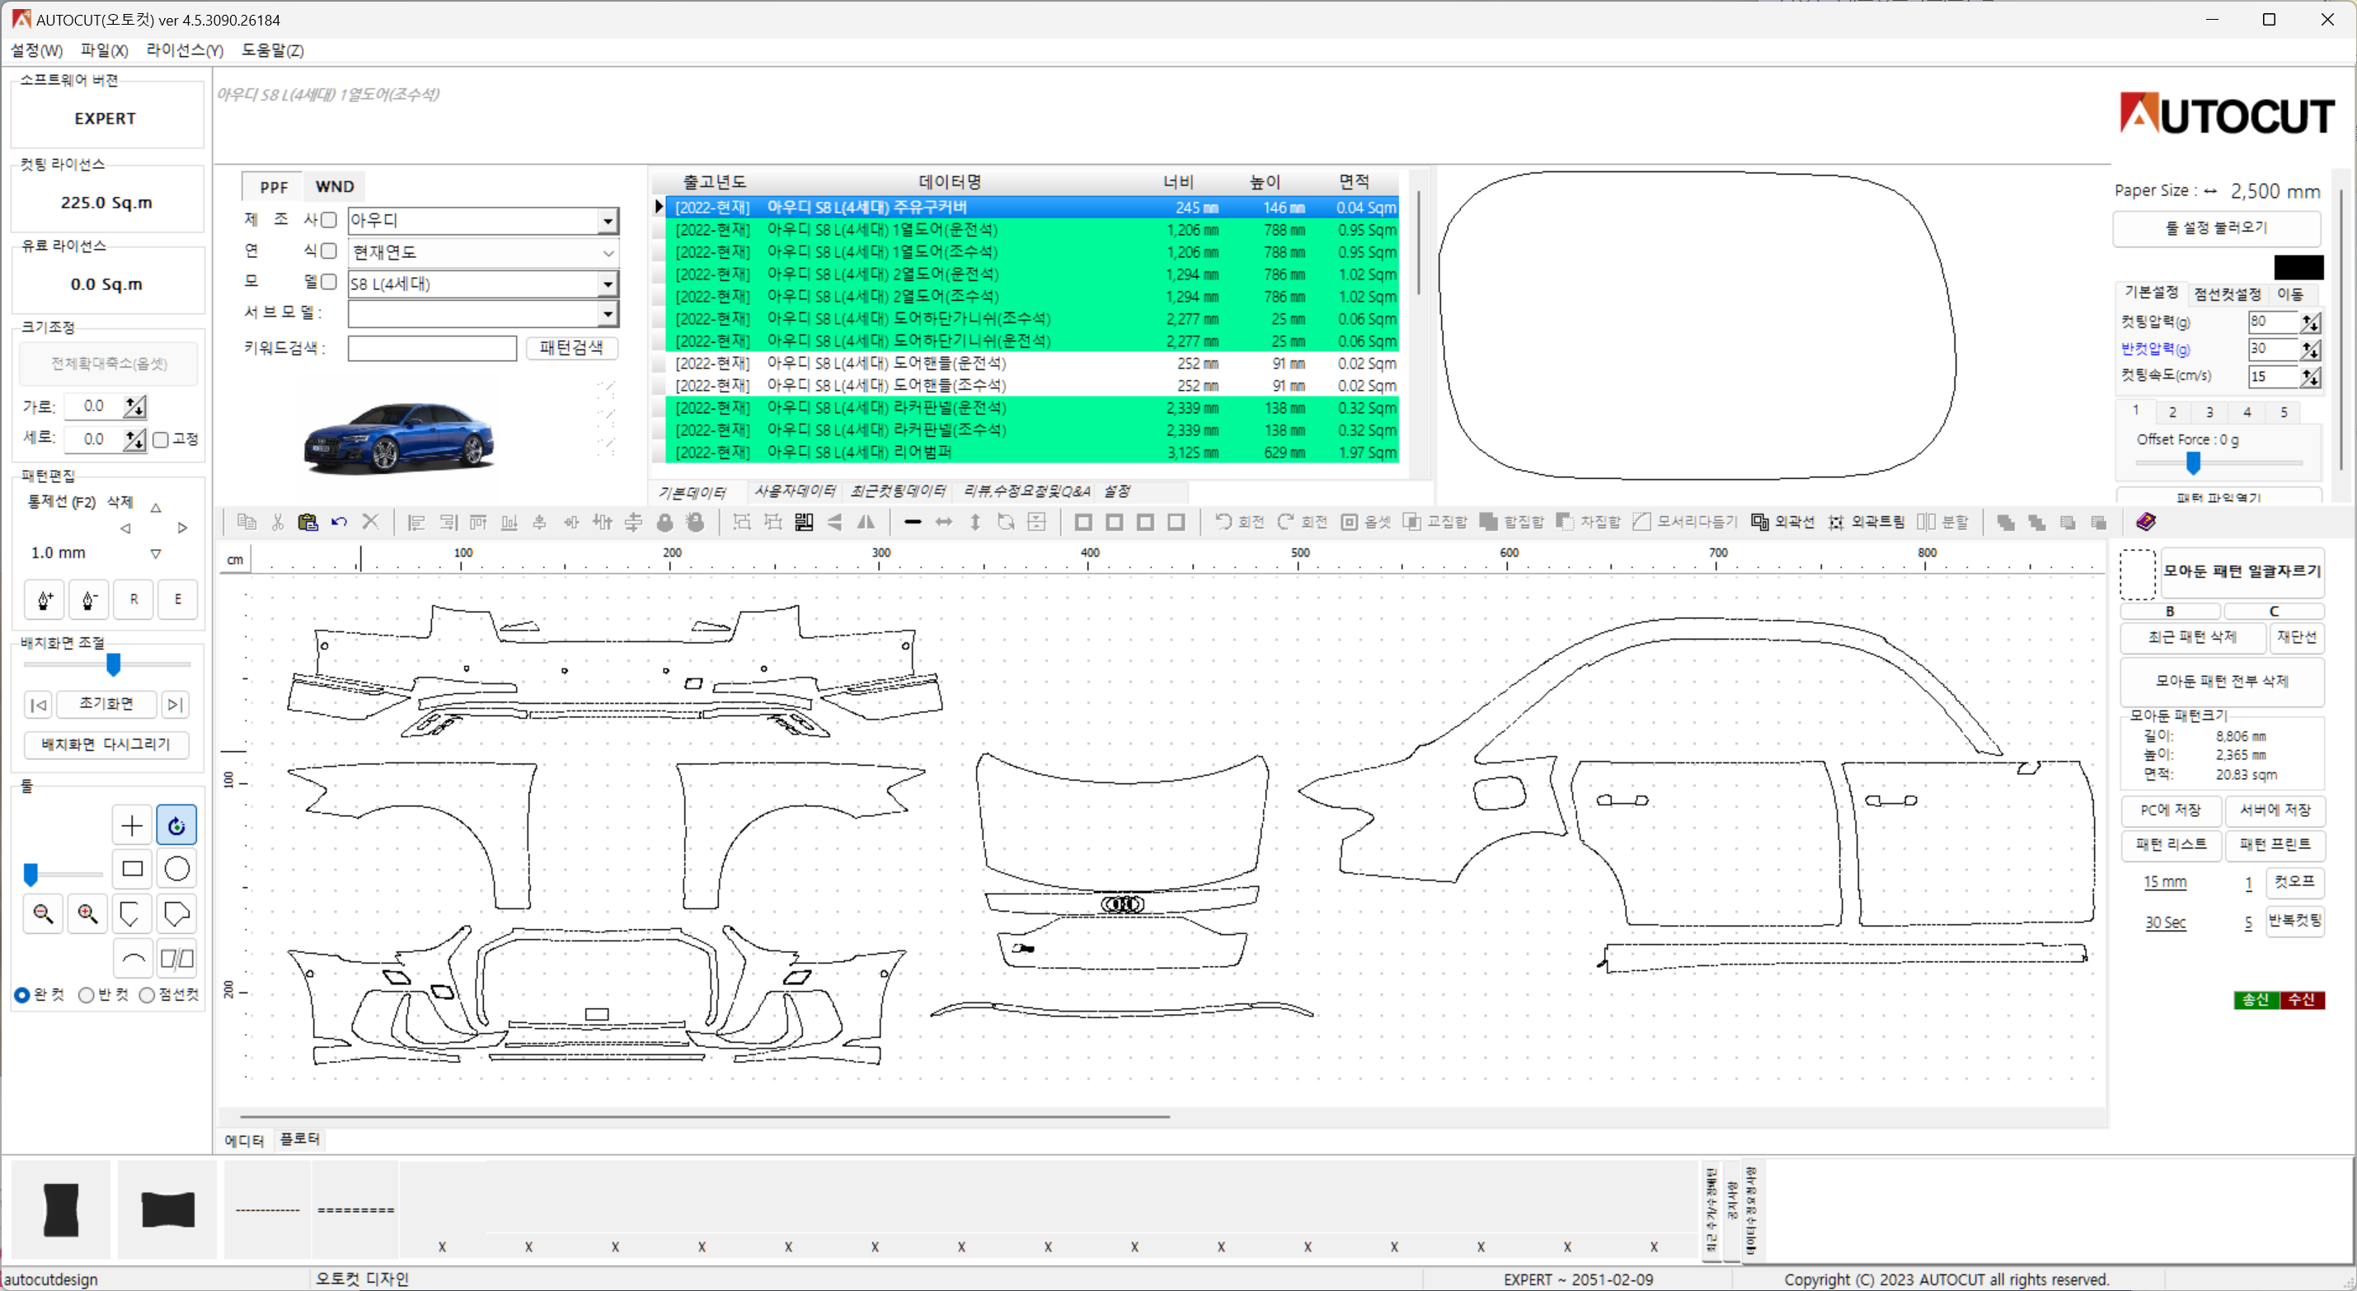This screenshot has height=1291, width=2357.
Task: Click the keyword search (키워드검색) input field
Action: click(x=432, y=348)
